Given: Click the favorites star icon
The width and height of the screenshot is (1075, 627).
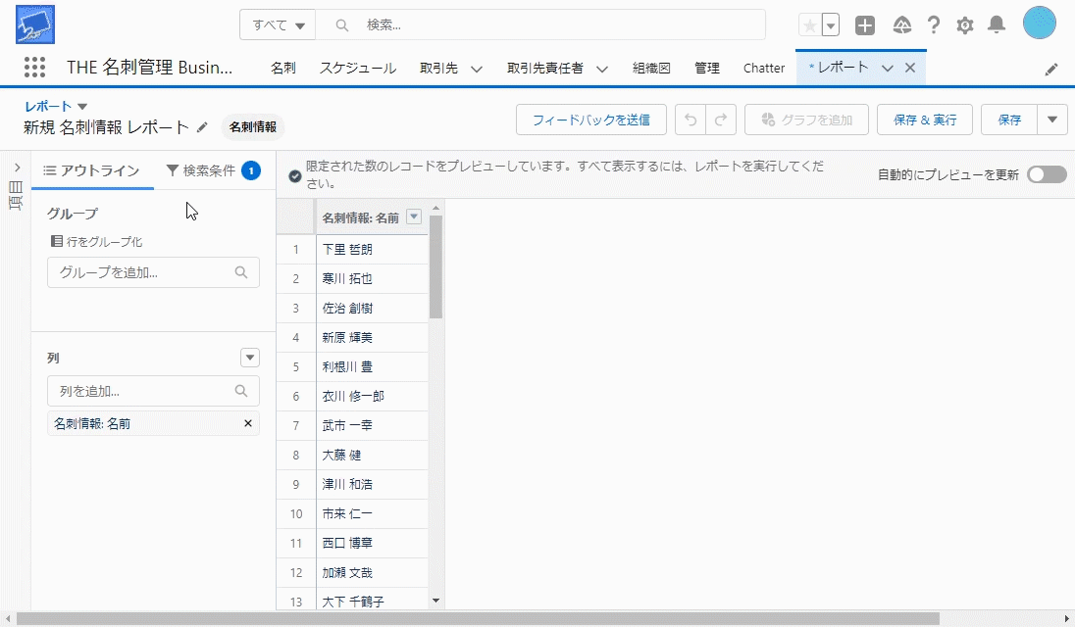Looking at the screenshot, I should point(809,25).
